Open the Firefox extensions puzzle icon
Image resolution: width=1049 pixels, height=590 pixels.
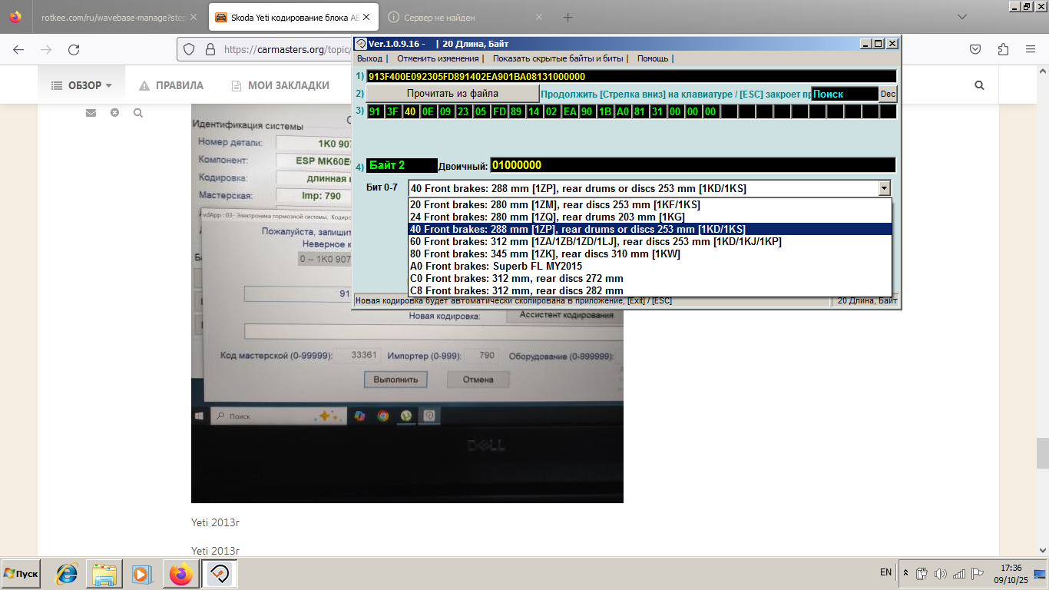1003,49
